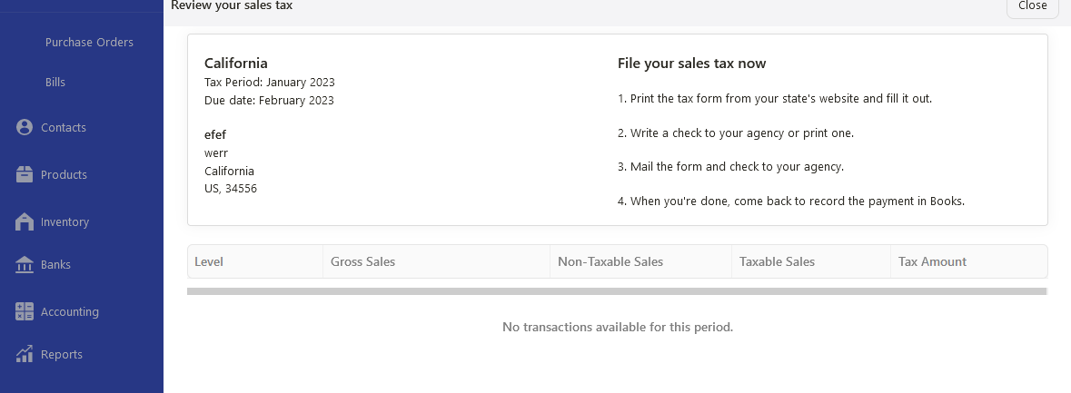This screenshot has height=393, width=1071.
Task: Click the Products box icon
Action: point(24,174)
